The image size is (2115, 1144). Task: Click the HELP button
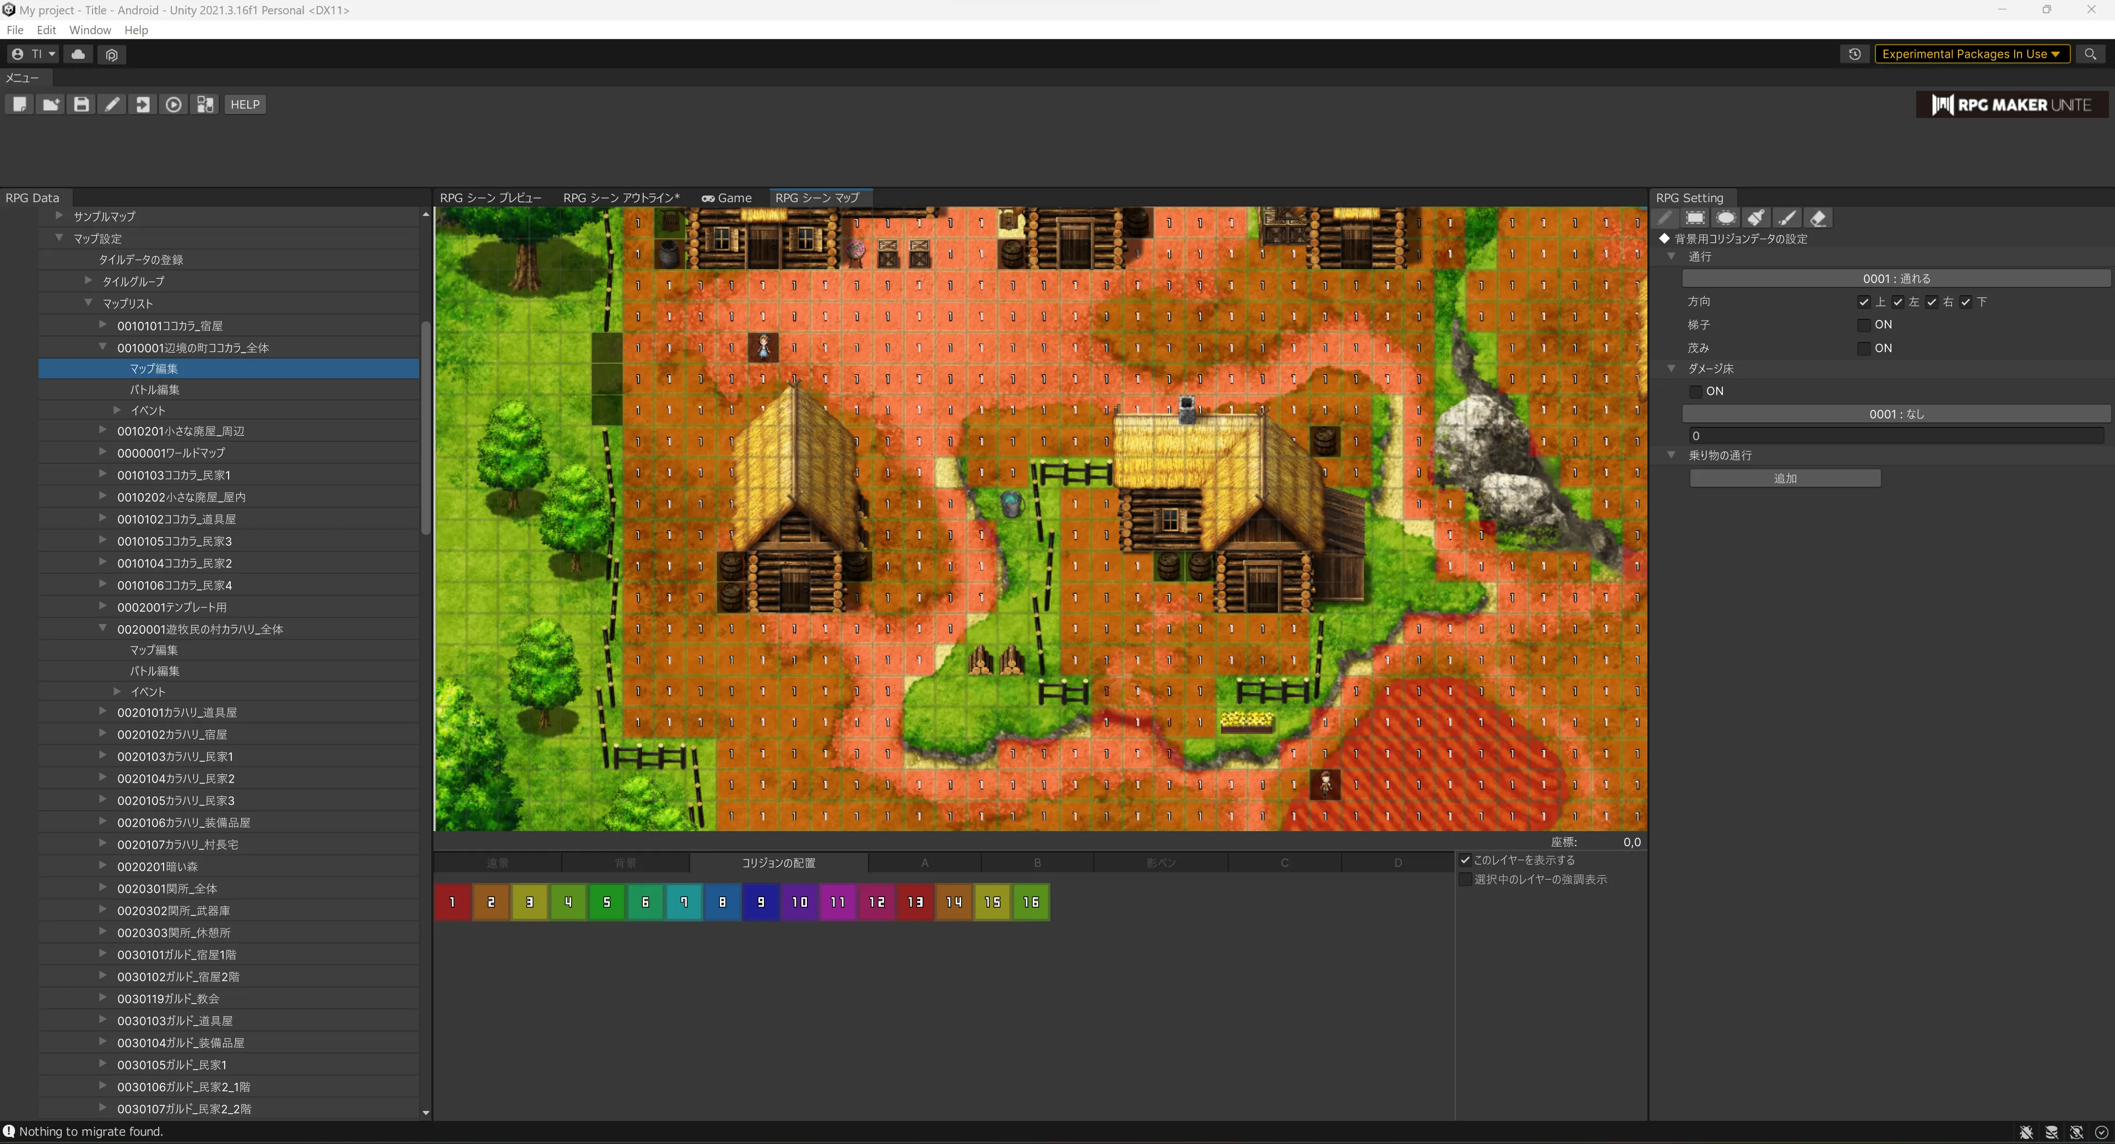[245, 104]
